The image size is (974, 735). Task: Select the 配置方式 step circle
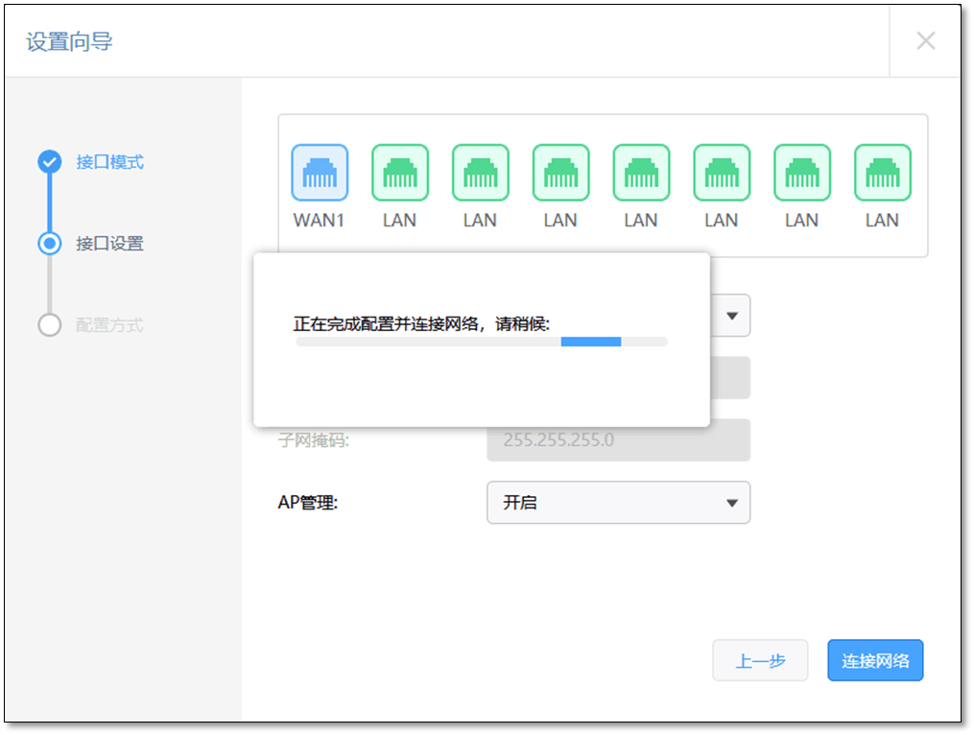pyautogui.click(x=50, y=325)
